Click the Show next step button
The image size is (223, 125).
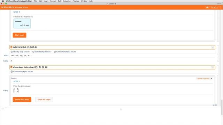pyautogui.click(x=22, y=100)
